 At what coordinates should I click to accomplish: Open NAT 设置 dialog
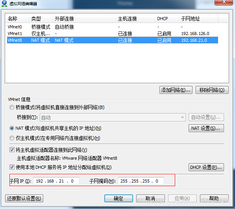206,128
